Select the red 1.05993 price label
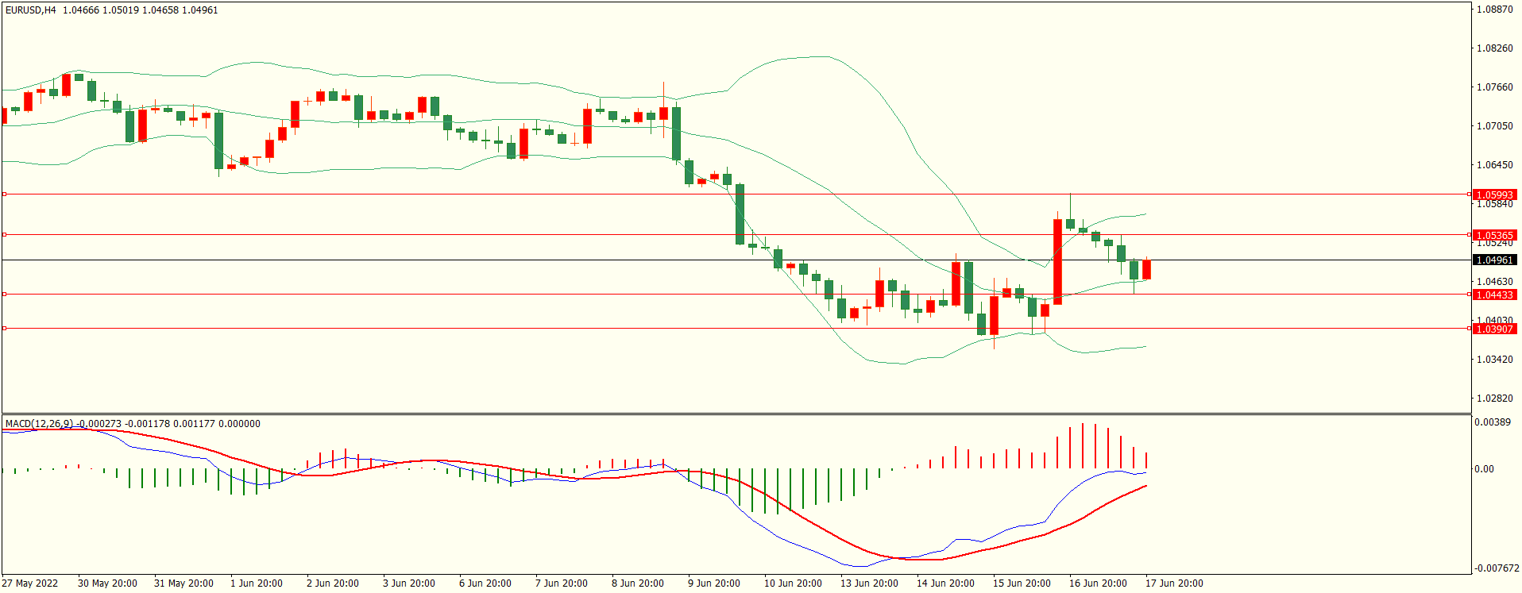Viewport: 1522px width, 593px height. click(1494, 194)
